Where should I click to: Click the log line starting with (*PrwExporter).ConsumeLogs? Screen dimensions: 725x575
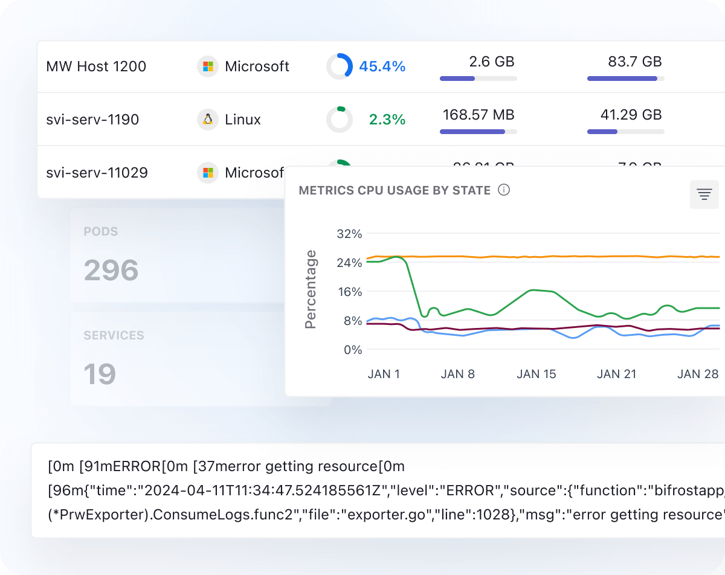click(386, 515)
